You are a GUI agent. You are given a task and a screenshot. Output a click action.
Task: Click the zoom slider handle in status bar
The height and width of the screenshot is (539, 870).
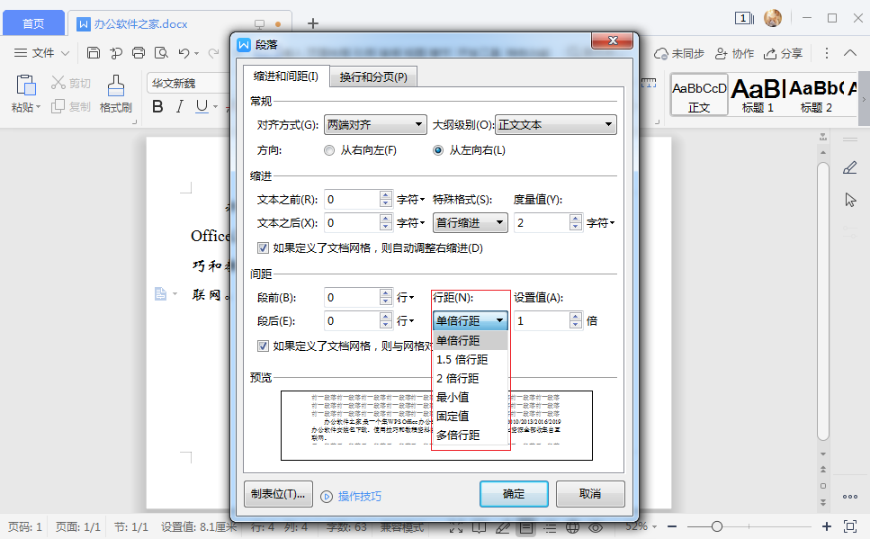(717, 526)
